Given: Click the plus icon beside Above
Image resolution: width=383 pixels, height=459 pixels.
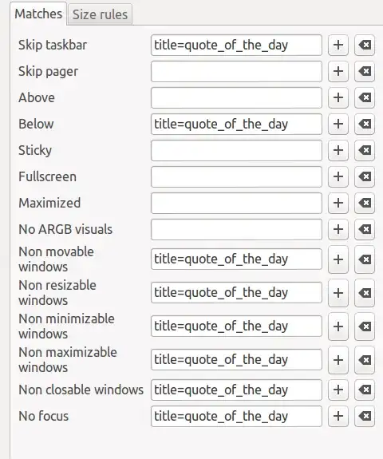Looking at the screenshot, I should coord(338,97).
